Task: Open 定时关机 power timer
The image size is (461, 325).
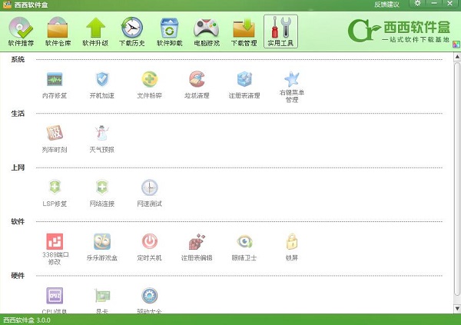Action: coord(150,247)
